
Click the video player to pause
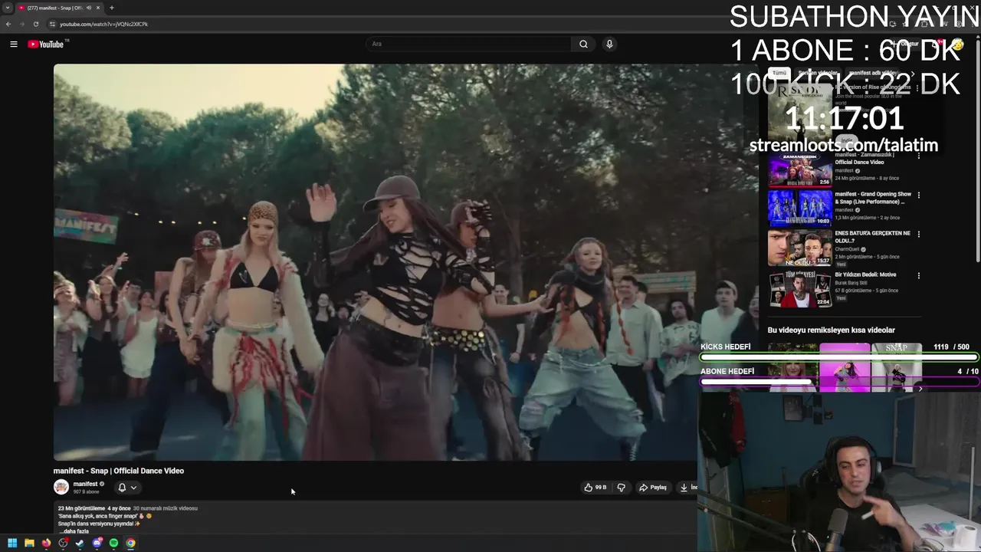point(376,262)
